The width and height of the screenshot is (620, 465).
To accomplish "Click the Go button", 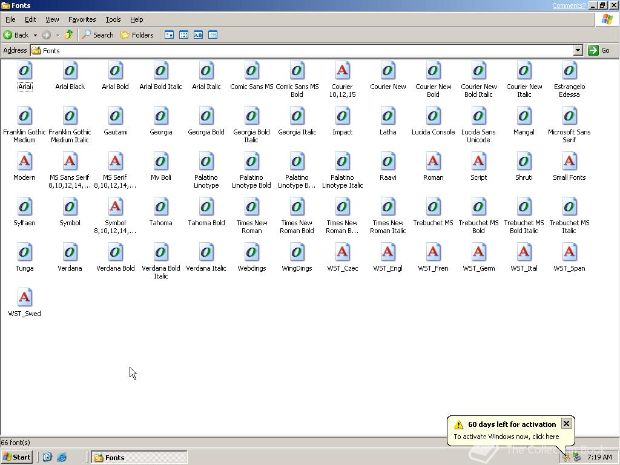I will click(x=599, y=50).
